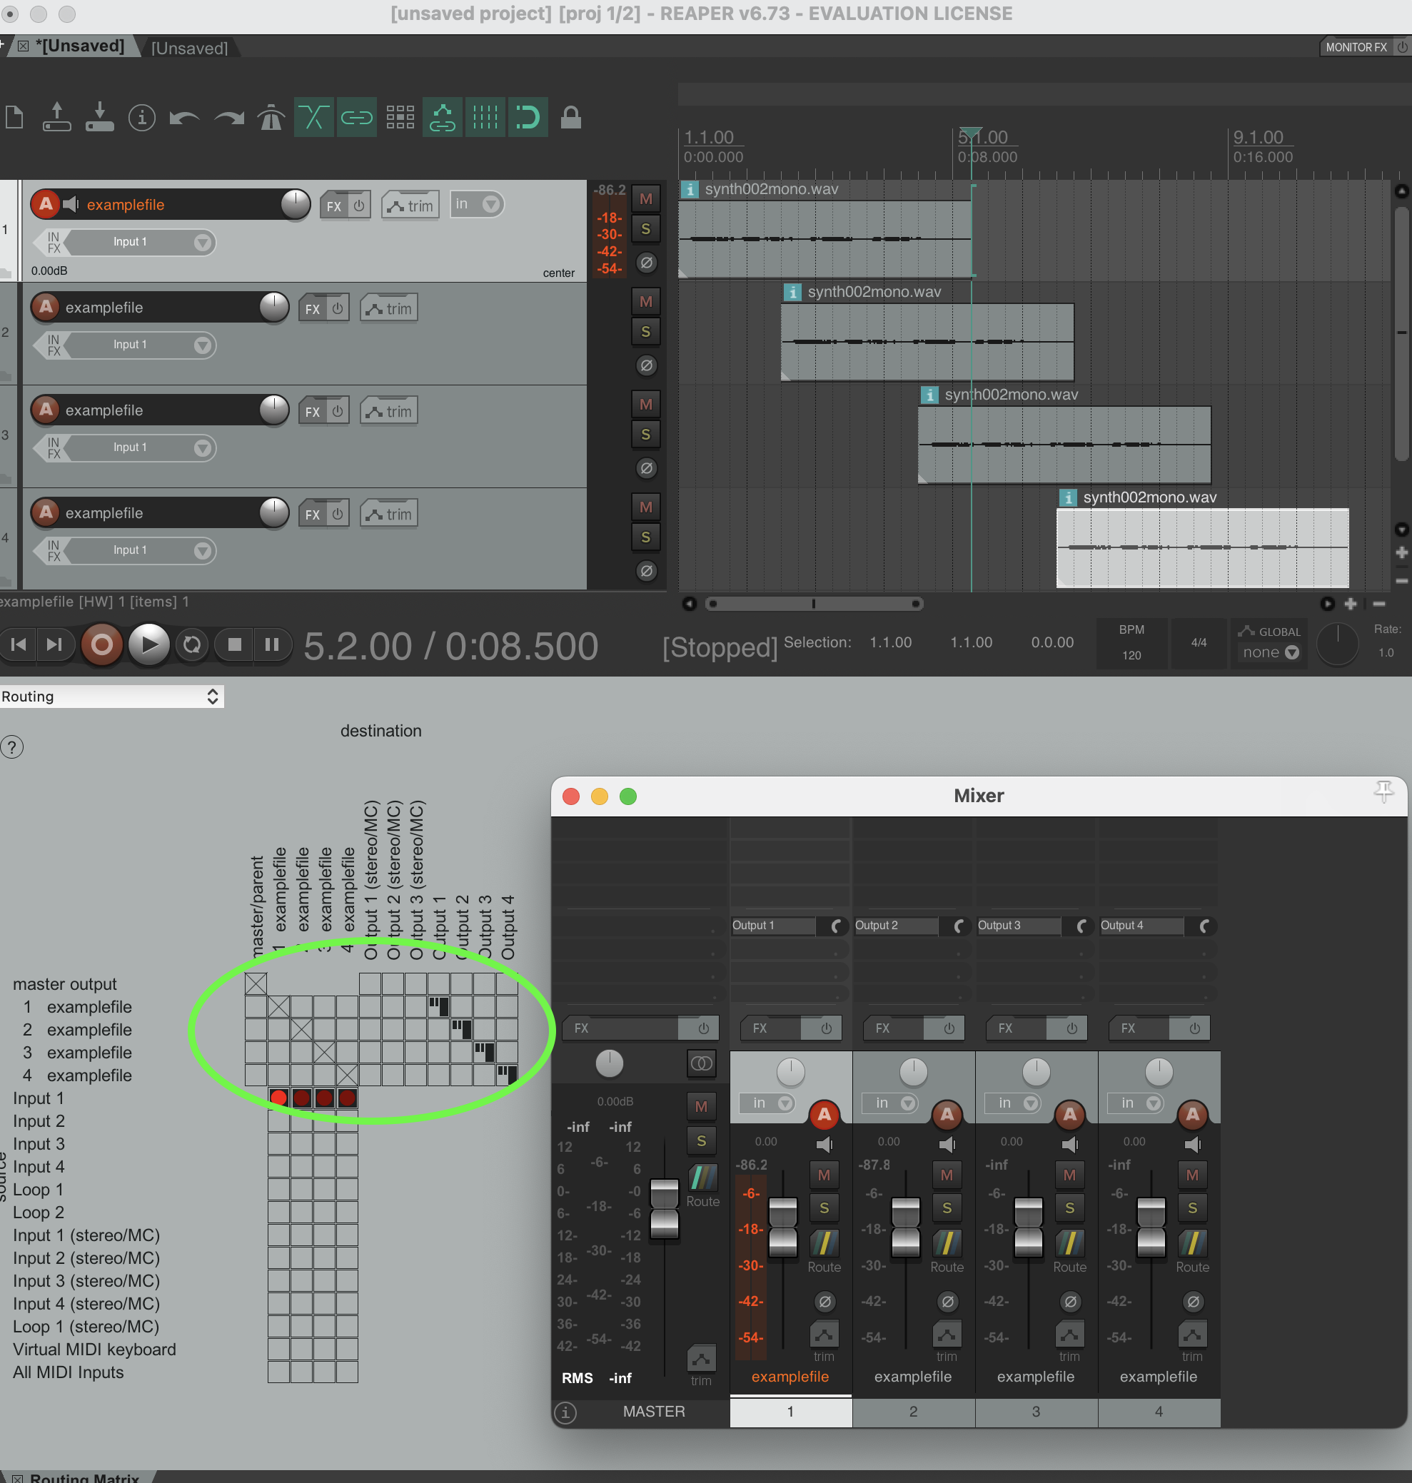Open the Routing dropdown at bottom left
The height and width of the screenshot is (1483, 1412).
click(x=111, y=694)
